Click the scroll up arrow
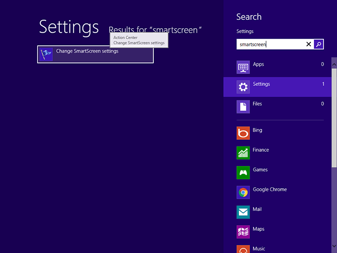Image resolution: width=337 pixels, height=253 pixels. pyautogui.click(x=334, y=64)
